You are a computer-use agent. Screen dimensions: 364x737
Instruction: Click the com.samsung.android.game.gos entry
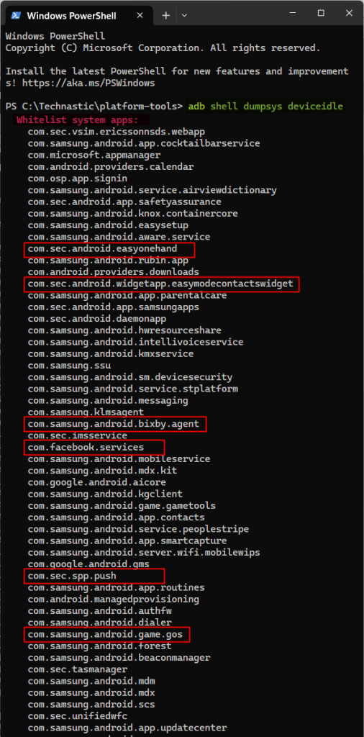(x=106, y=635)
